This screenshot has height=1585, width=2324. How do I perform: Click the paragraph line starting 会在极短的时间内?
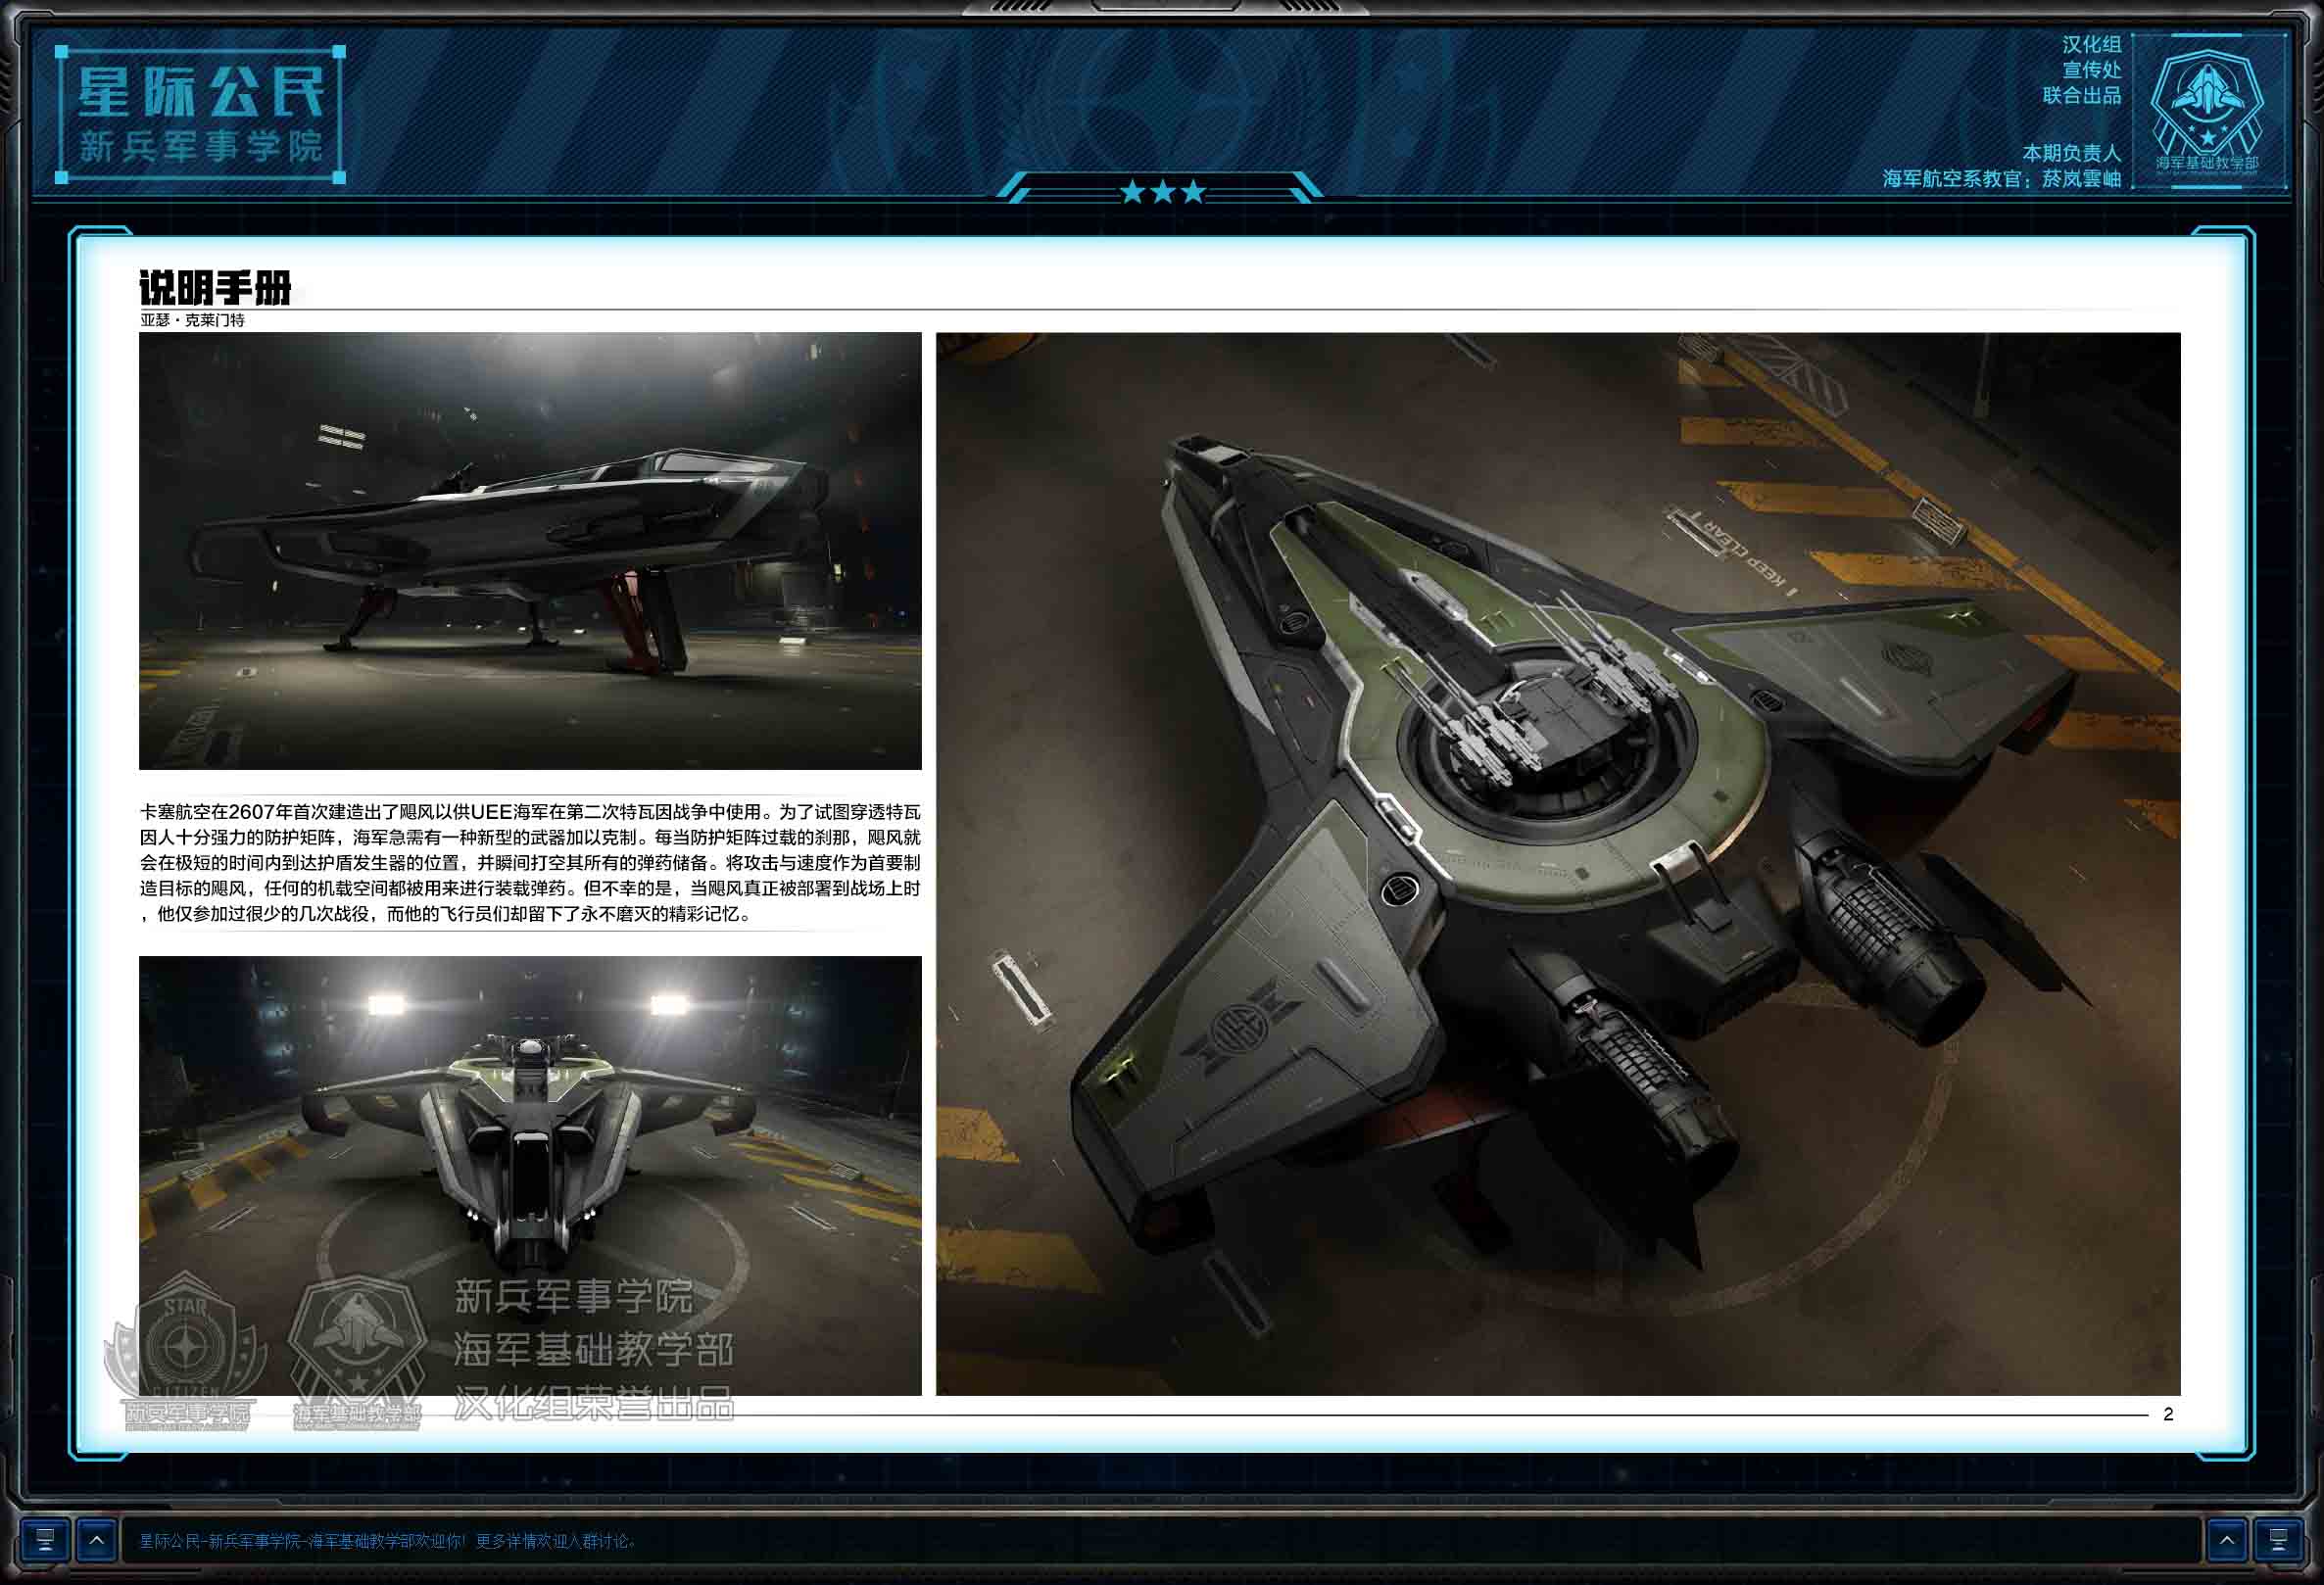pos(530,862)
